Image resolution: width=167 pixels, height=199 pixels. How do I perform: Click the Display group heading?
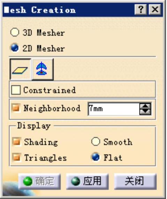pos(34,126)
